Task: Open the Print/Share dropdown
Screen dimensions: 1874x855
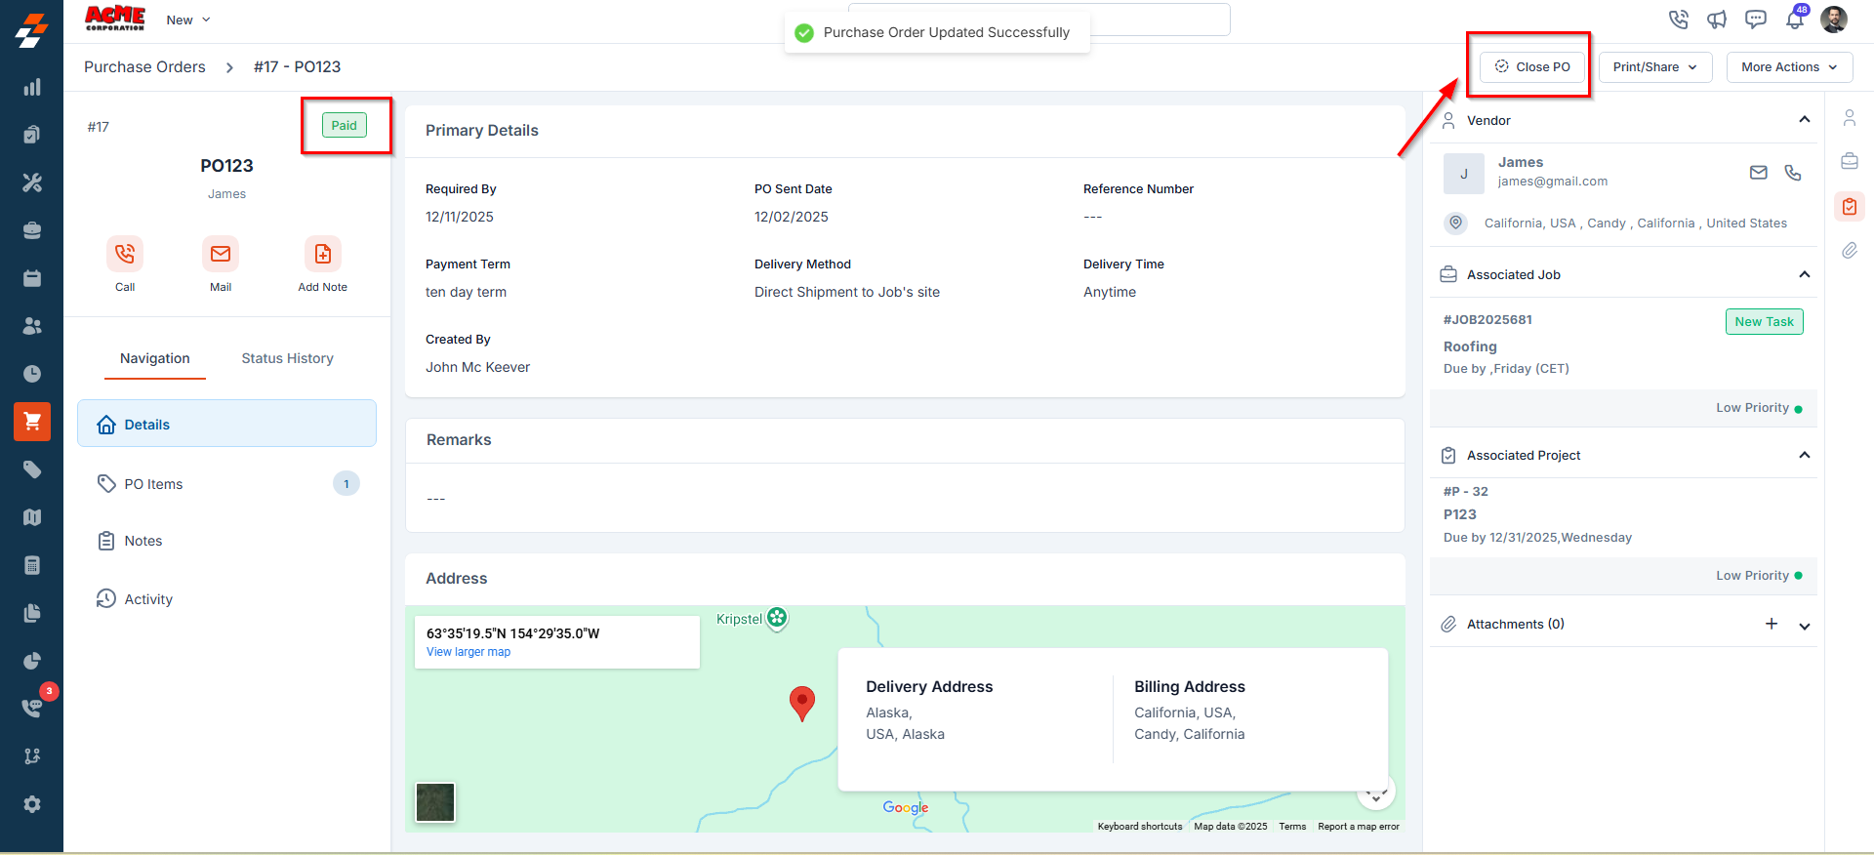Action: [1655, 67]
